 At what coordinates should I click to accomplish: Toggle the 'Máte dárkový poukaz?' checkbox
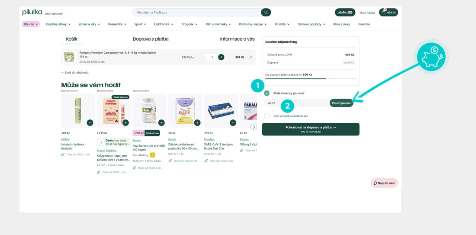[267, 93]
